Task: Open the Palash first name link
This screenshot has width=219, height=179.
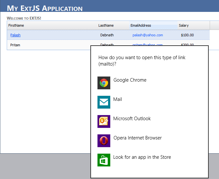Action: [15, 35]
